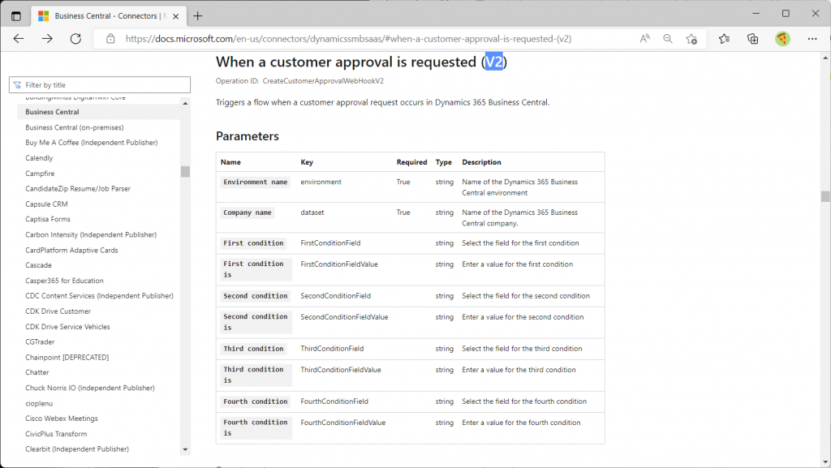Screen dimensions: 831x468
Task: Reload the current page
Action: coord(75,39)
